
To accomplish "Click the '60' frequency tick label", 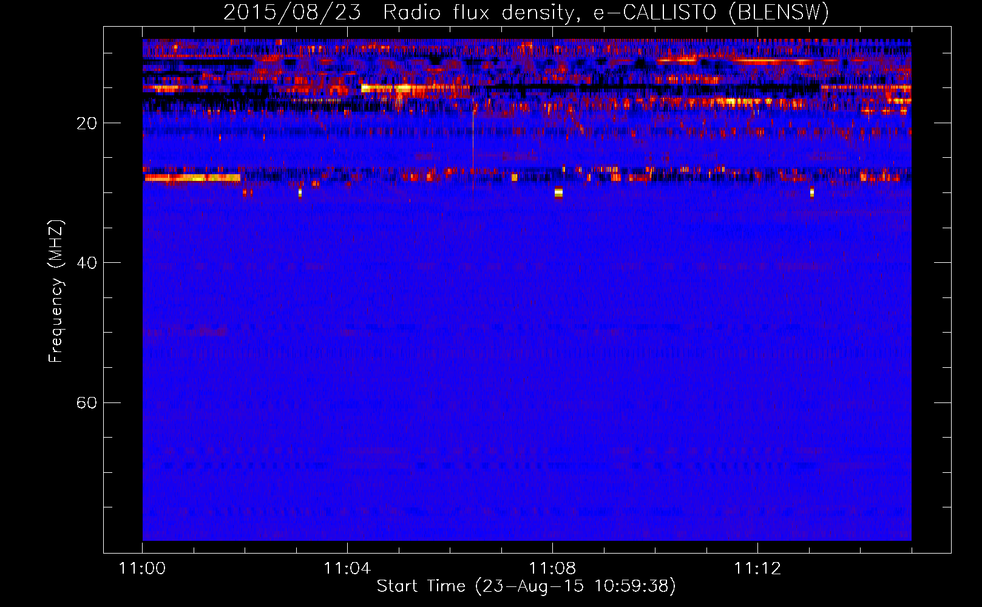I will [87, 402].
